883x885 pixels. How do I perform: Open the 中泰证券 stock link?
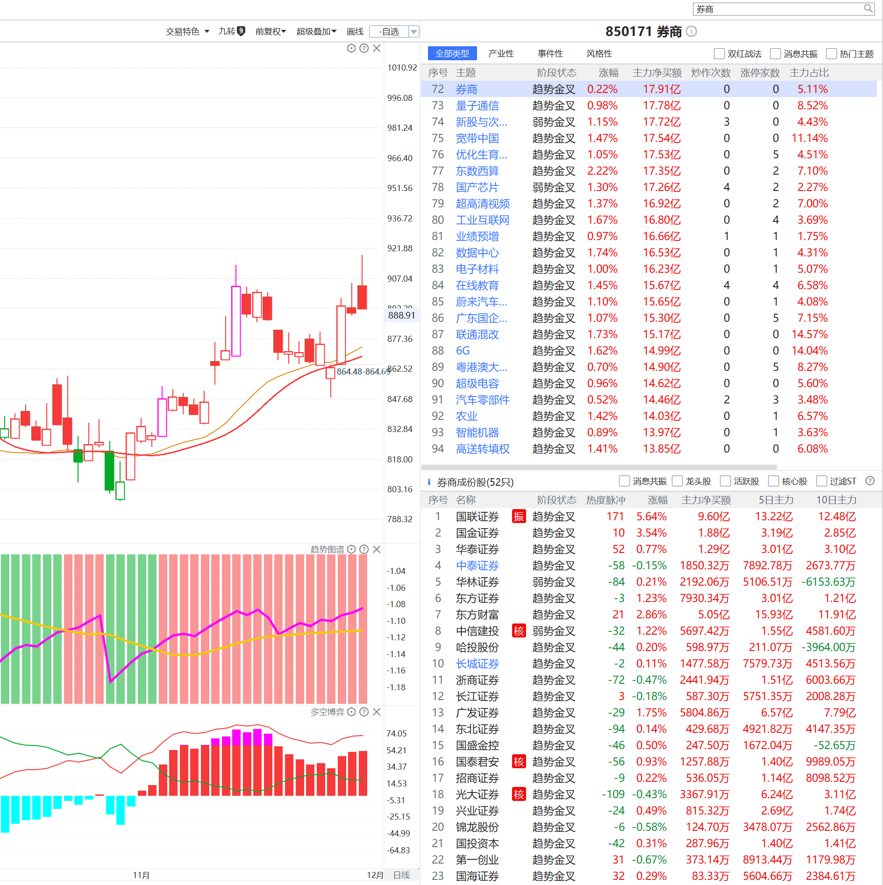coord(477,566)
